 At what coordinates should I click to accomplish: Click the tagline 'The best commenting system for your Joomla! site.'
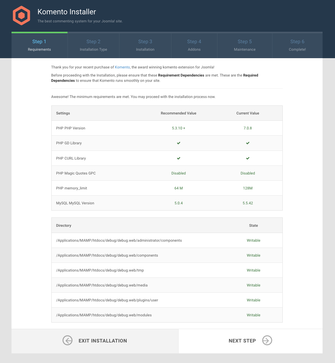pyautogui.click(x=80, y=21)
